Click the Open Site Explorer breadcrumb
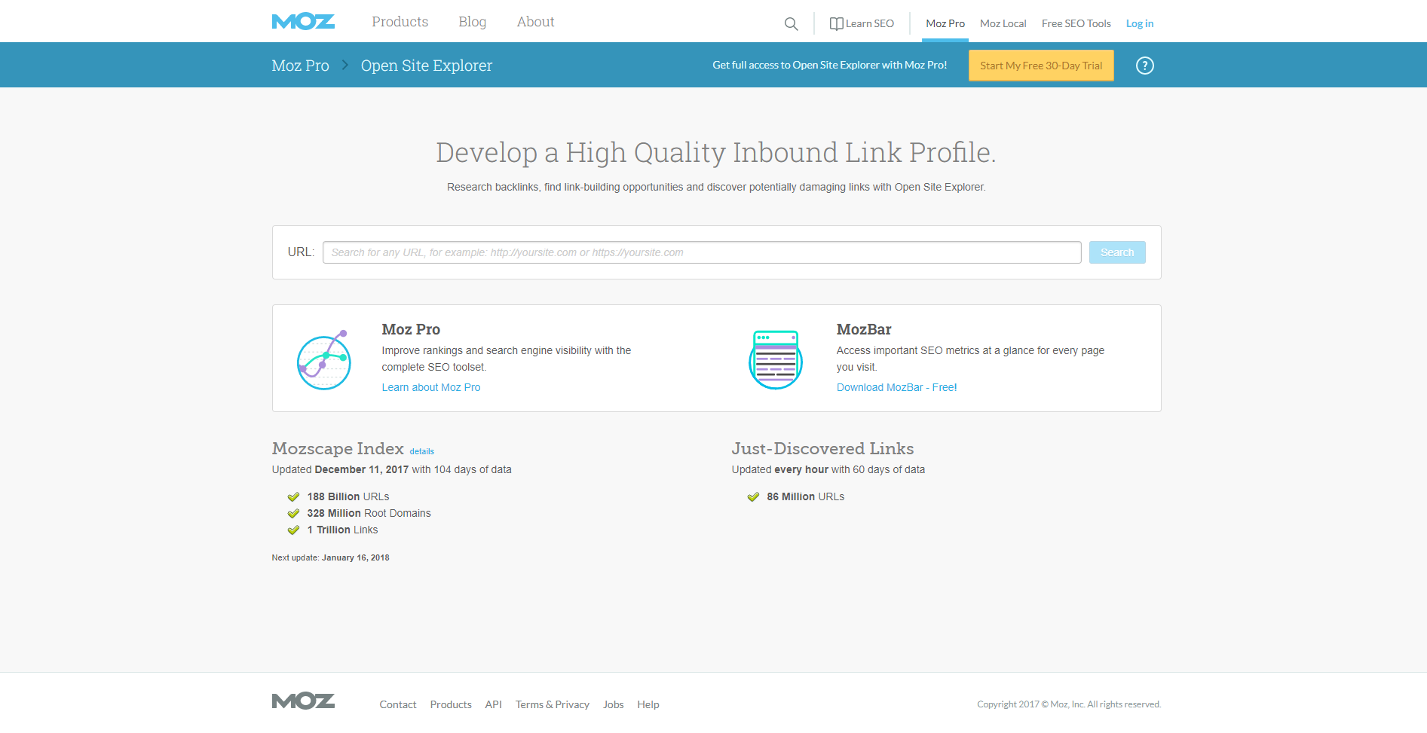The width and height of the screenshot is (1427, 733). click(x=426, y=66)
